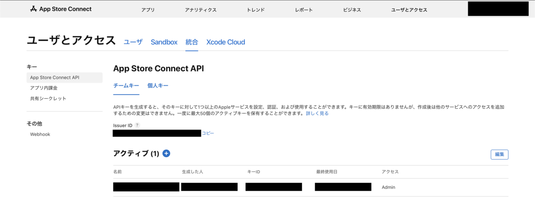Image resolution: width=535 pixels, height=204 pixels.
Task: Open the アプリ menu in top navigation
Action: click(148, 10)
